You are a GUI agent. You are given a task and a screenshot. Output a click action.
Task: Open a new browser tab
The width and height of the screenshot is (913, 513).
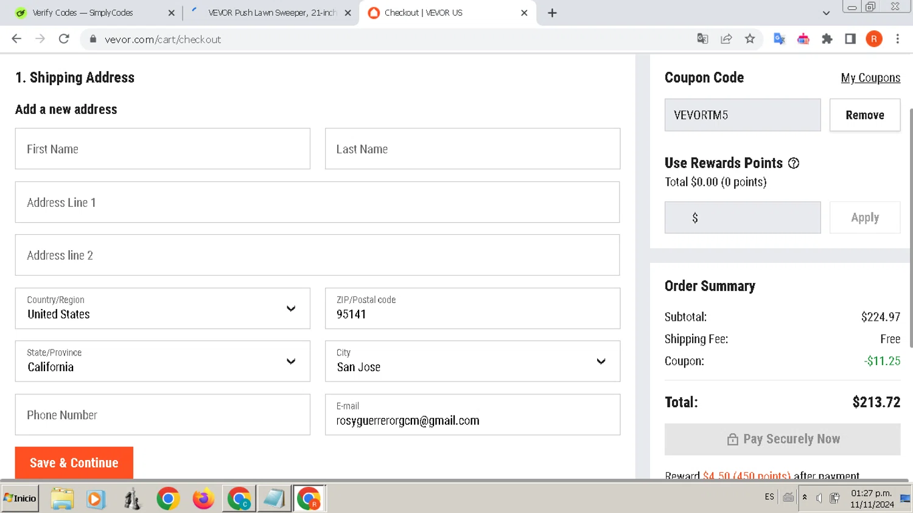[x=552, y=13]
